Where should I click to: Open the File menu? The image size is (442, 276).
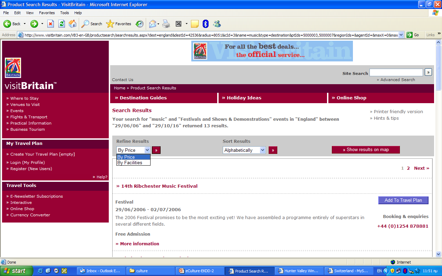(6, 13)
